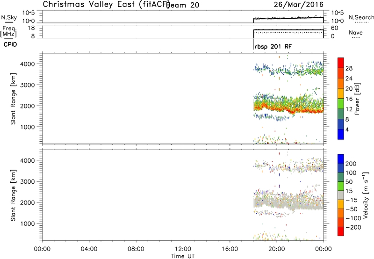374x259 pixels.
Task: Click the 'rbsp 201 RF' annotation
Action: pos(273,46)
